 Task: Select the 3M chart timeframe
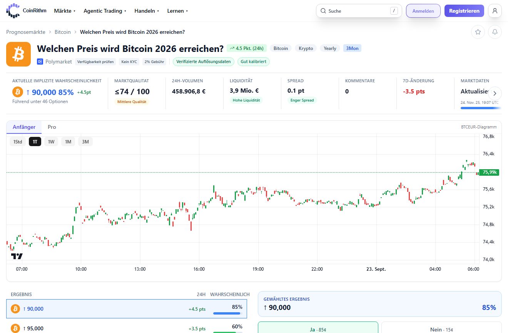85,142
